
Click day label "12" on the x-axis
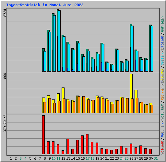tap(63, 158)
